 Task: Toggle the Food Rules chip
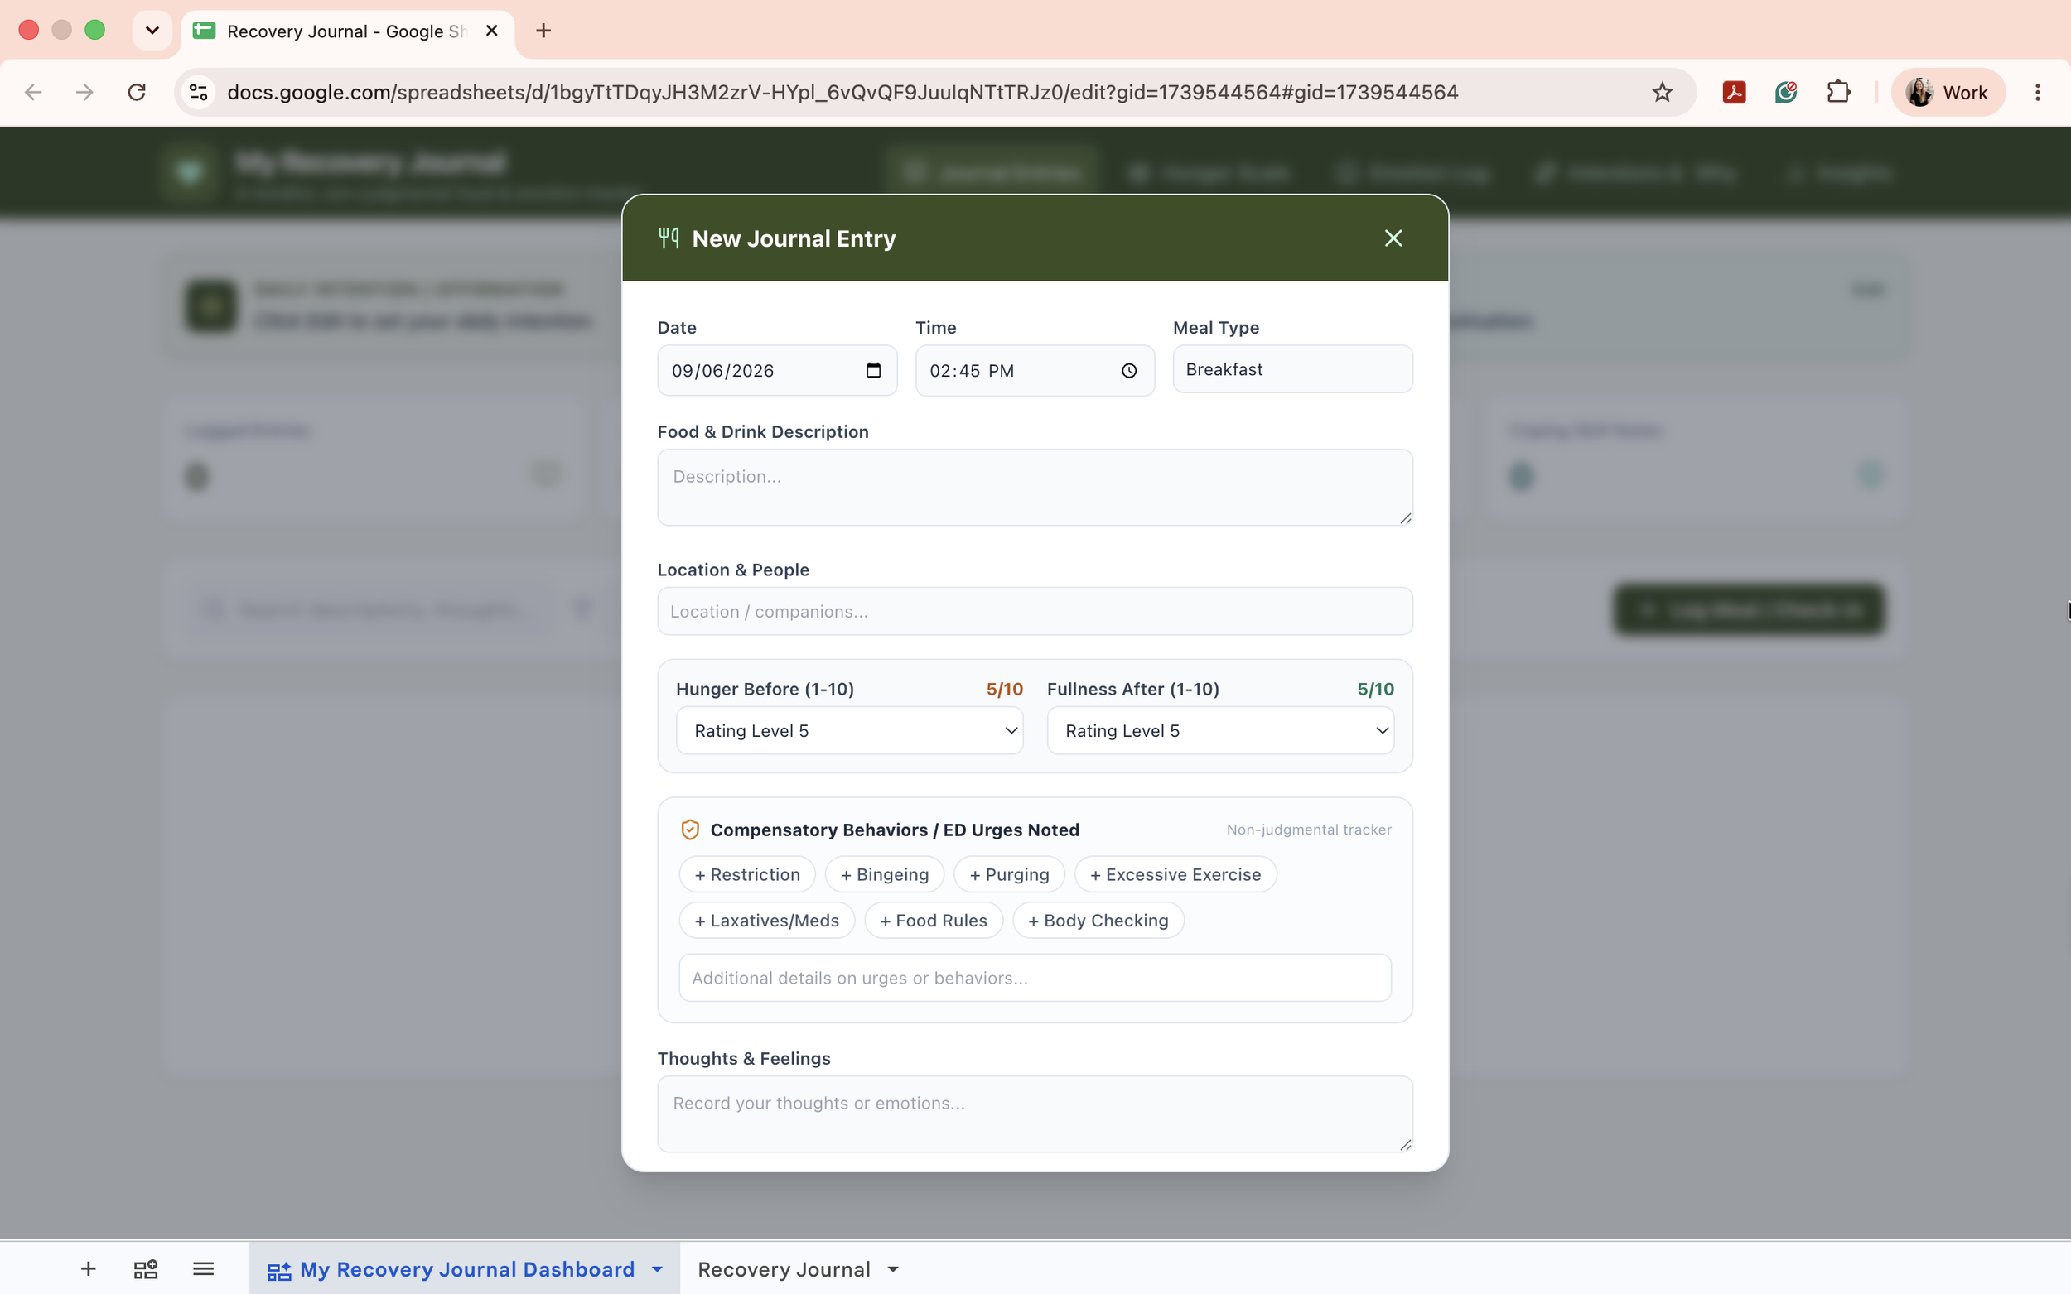[x=933, y=921]
